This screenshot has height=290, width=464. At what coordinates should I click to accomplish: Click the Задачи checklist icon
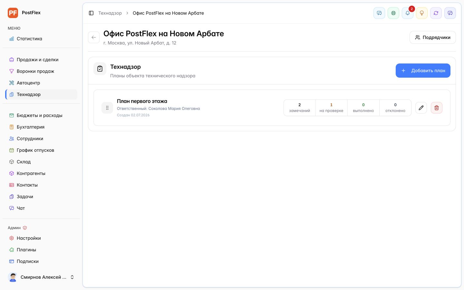[x=12, y=197]
